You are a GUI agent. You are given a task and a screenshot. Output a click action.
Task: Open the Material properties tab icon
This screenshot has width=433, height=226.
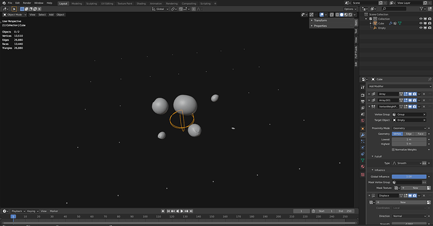point(363,167)
